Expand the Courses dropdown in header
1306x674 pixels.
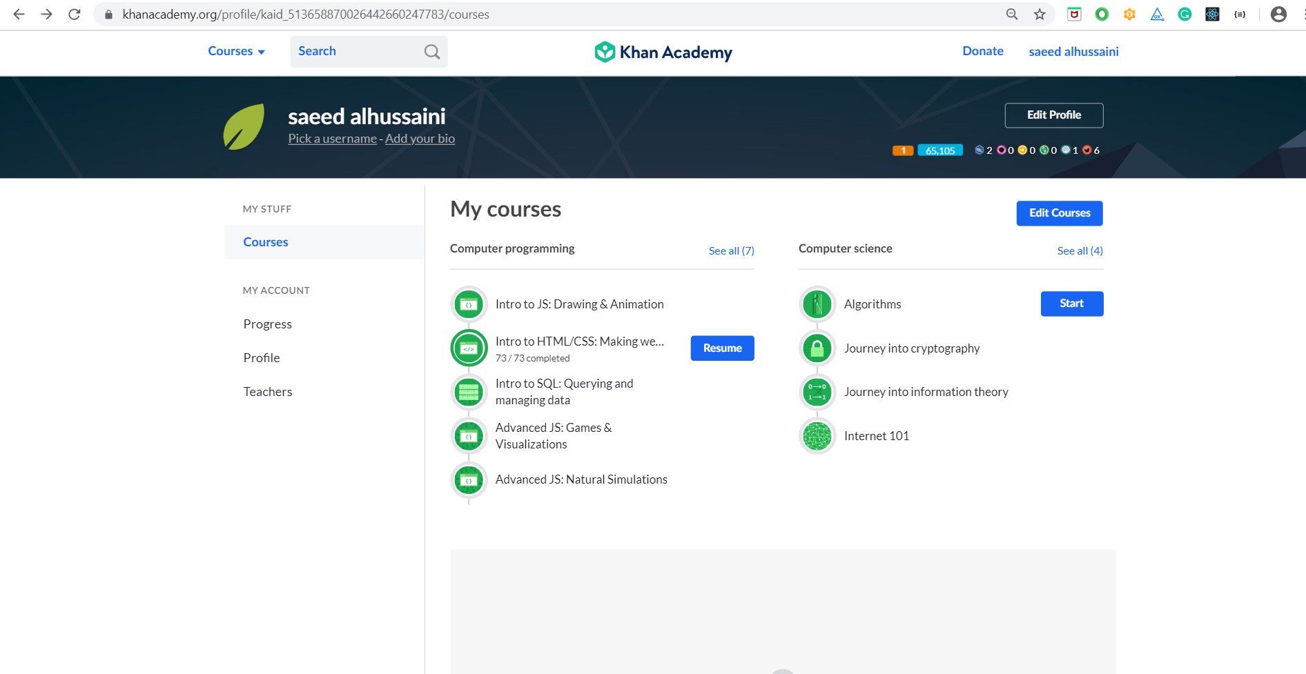pyautogui.click(x=236, y=51)
